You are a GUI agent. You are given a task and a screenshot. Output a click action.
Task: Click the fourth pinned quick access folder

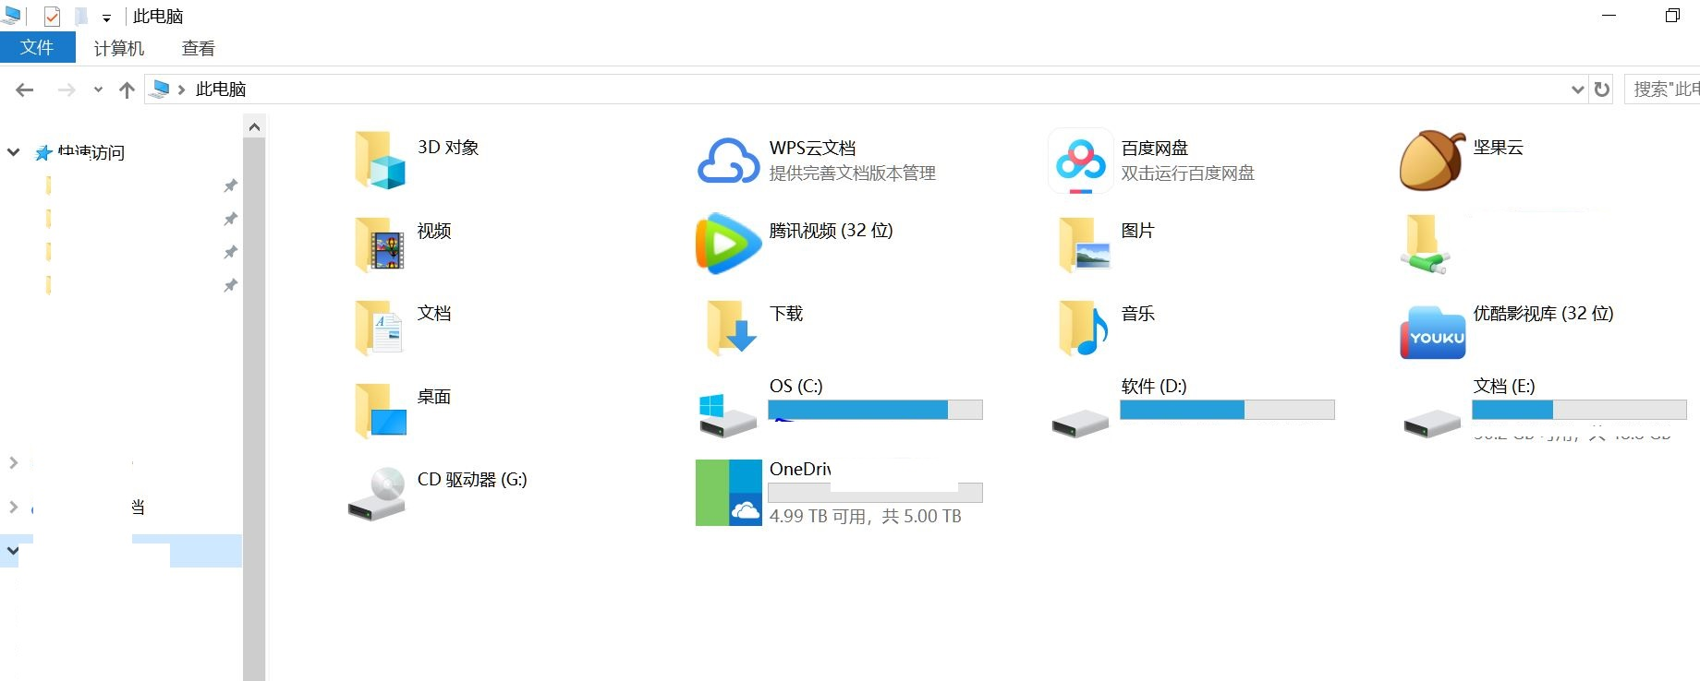48,285
